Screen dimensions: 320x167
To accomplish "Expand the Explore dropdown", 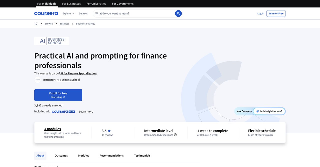I will (x=68, y=13).
